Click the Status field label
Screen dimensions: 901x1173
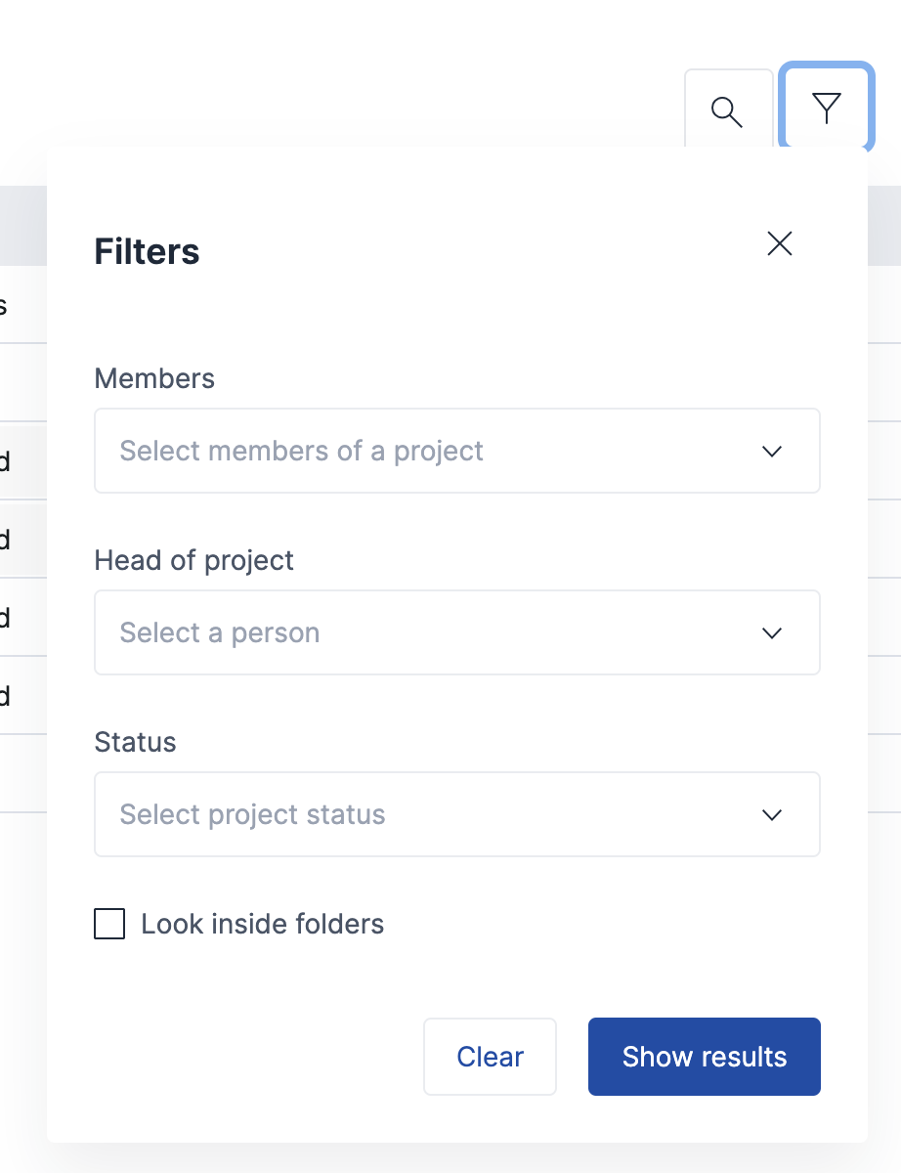(135, 743)
